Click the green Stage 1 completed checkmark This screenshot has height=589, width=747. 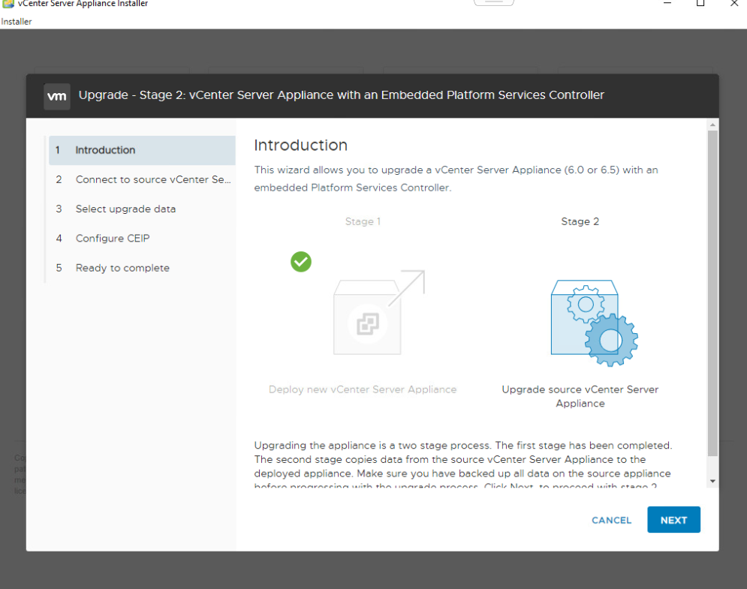(301, 262)
